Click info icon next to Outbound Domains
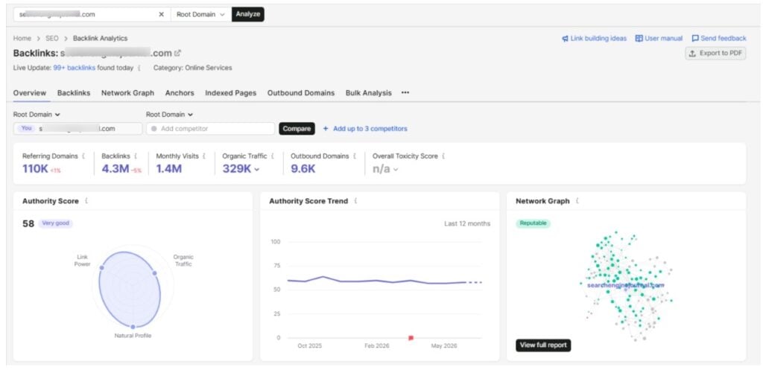Screen dimensions: 763x370 tap(354, 156)
